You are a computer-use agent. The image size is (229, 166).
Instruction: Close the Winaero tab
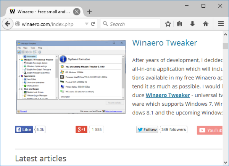point(77,12)
